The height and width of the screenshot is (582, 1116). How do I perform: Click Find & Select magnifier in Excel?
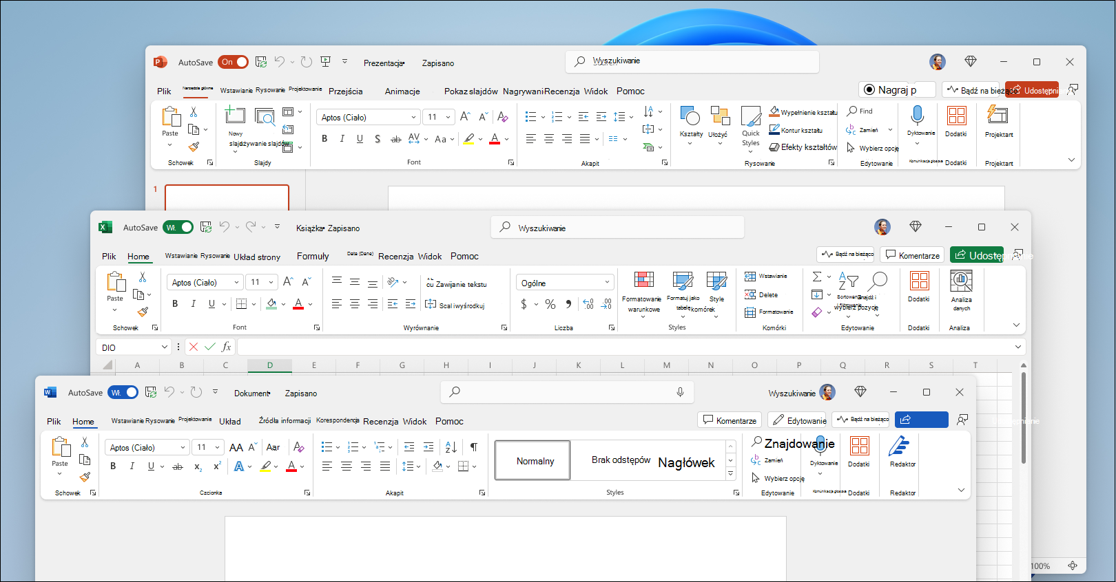(878, 281)
